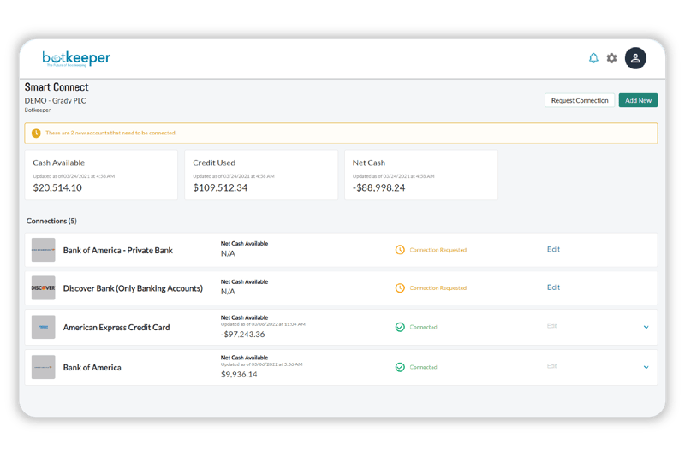Click N/A value for Private Bank
Image resolution: width=685 pixels, height=456 pixels.
(x=228, y=253)
